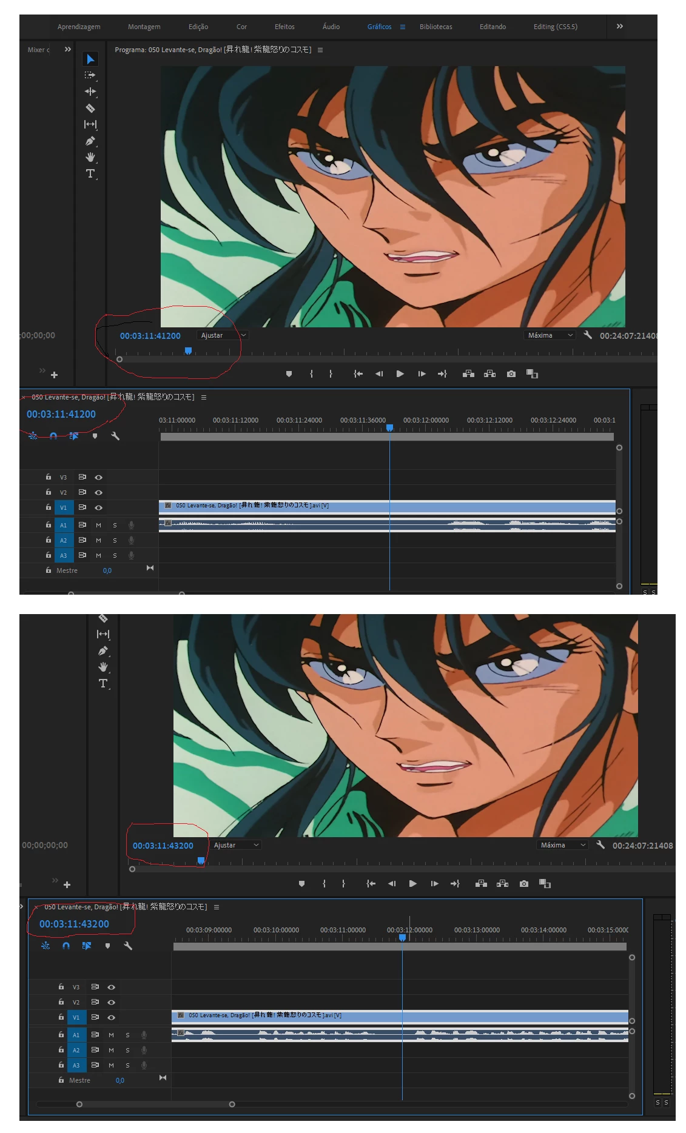
Task: Open Comparison View in upper program monitor
Action: (532, 374)
